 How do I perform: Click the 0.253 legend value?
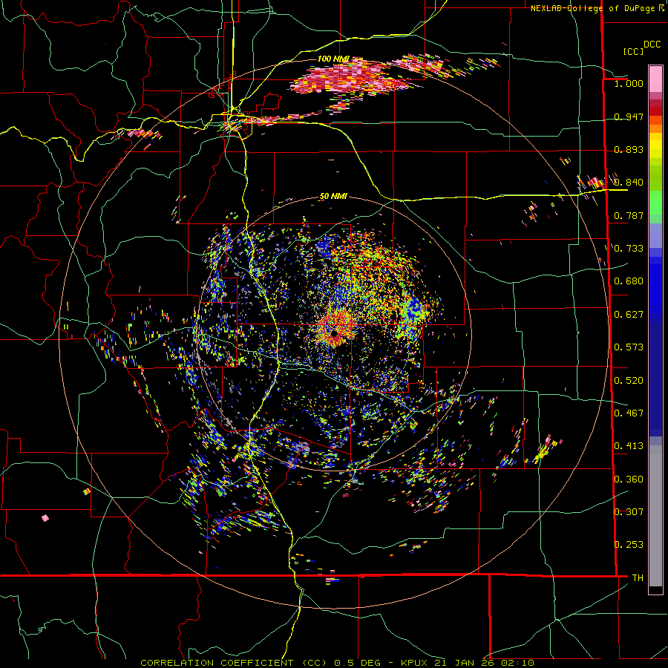pos(629,545)
